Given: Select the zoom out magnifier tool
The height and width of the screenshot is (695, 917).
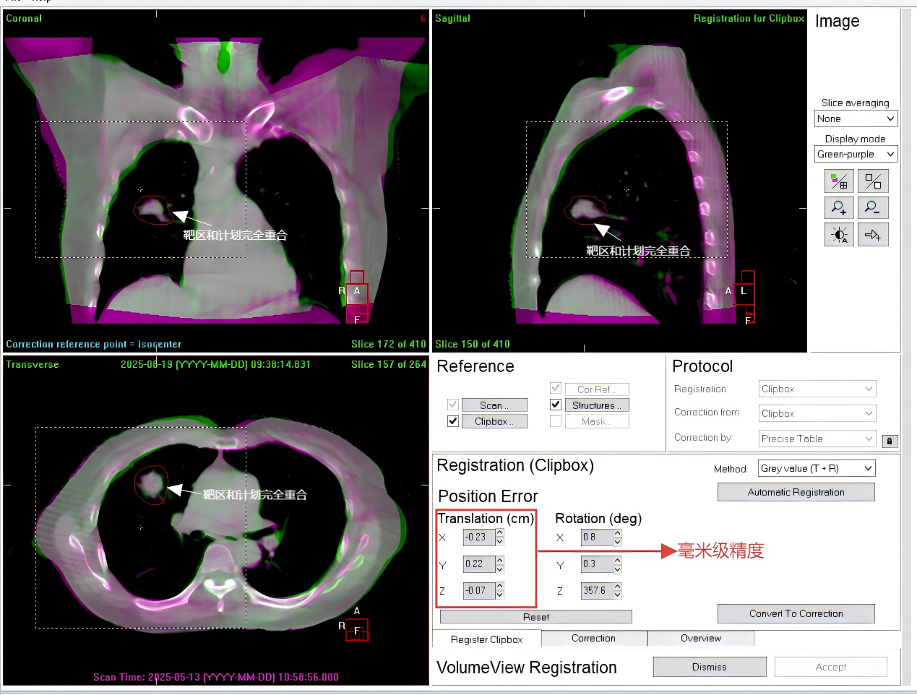Looking at the screenshot, I should (873, 208).
